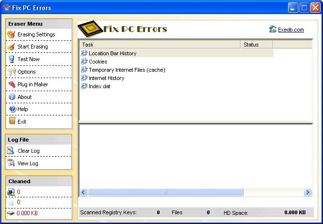Select the Location Bar History task row
323x224 pixels.
177,53
